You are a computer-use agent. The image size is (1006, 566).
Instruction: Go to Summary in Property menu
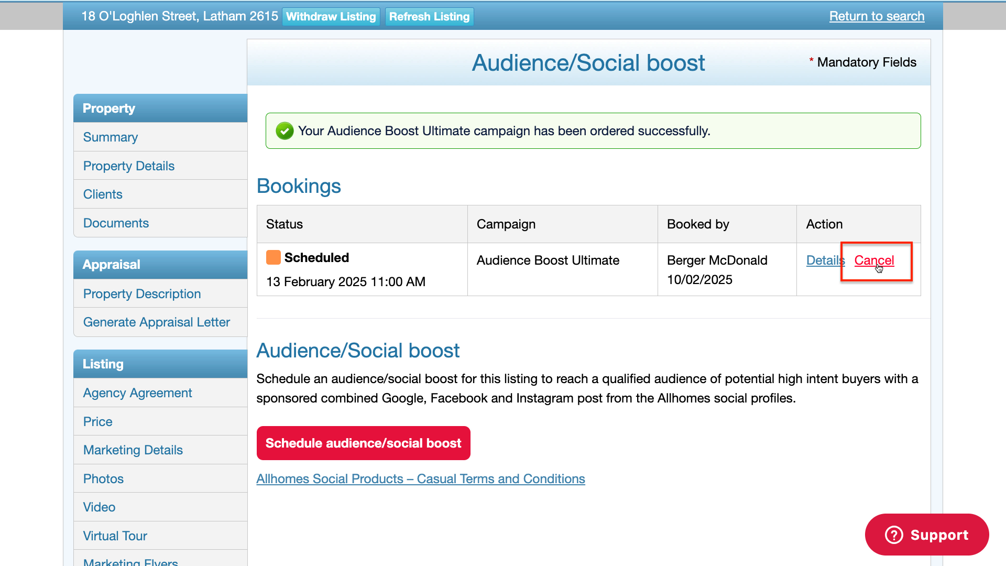(160, 137)
